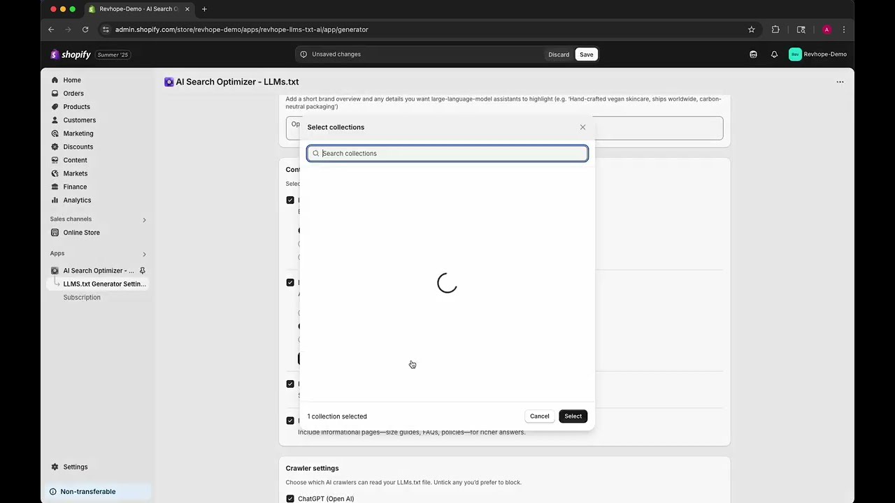
Task: Toggle the ChatGPT (Open AI) checkbox
Action: [x=290, y=499]
